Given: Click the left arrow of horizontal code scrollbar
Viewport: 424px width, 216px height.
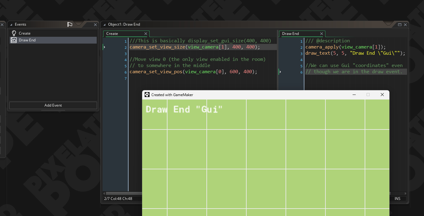Looking at the screenshot, I should coord(104,193).
